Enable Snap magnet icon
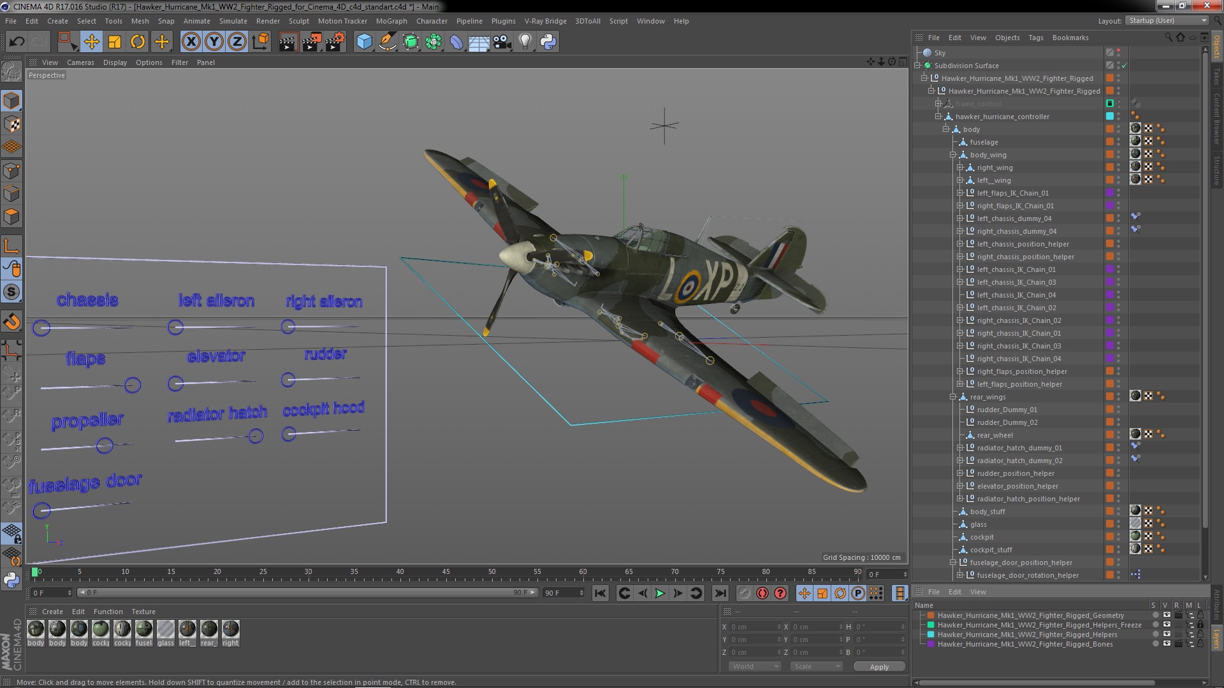Screen dimensions: 1224x688 [11, 322]
